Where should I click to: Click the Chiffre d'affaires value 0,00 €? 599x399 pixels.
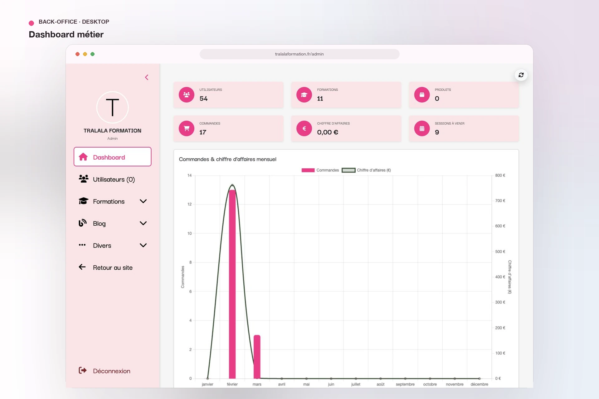tap(328, 132)
